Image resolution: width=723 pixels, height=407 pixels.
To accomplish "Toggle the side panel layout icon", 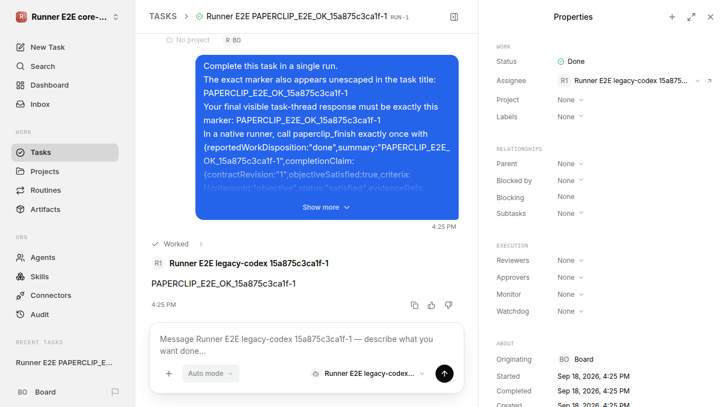I will click(x=454, y=17).
